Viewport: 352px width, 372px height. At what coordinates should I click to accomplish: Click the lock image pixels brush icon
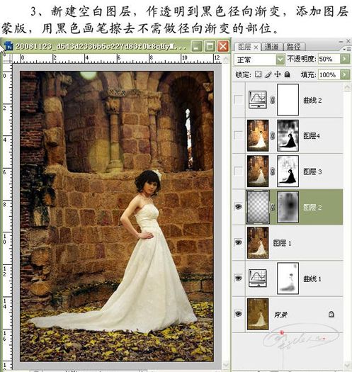pos(268,74)
